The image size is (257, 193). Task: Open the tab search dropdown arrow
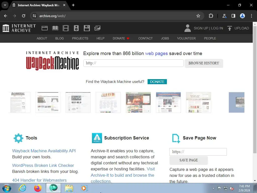[x=5, y=5]
